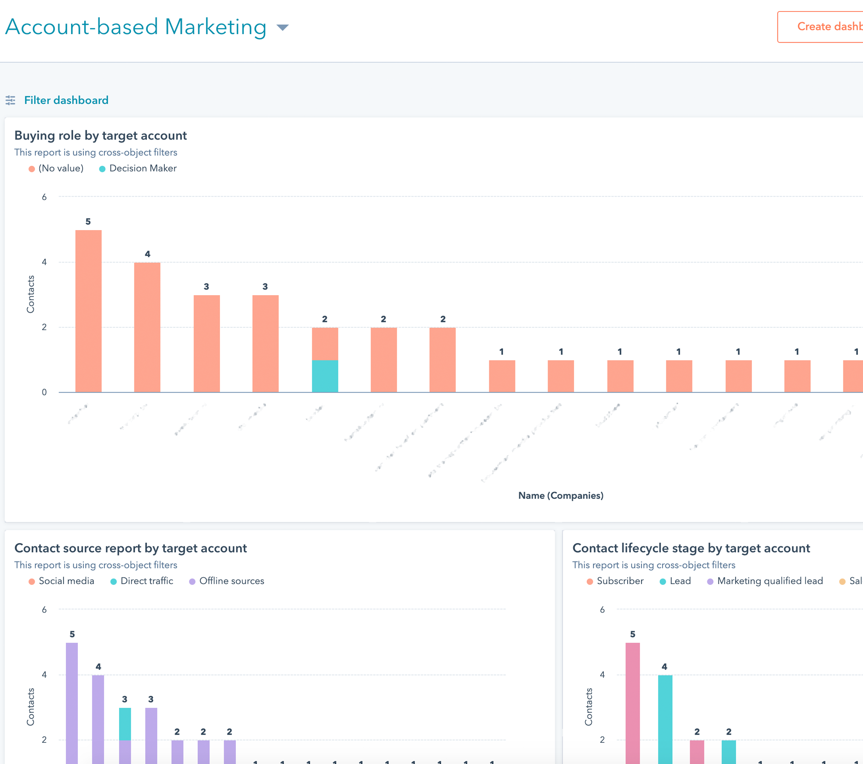
Task: Click the purple 5-contact bar in Contact source chart
Action: pos(72,703)
